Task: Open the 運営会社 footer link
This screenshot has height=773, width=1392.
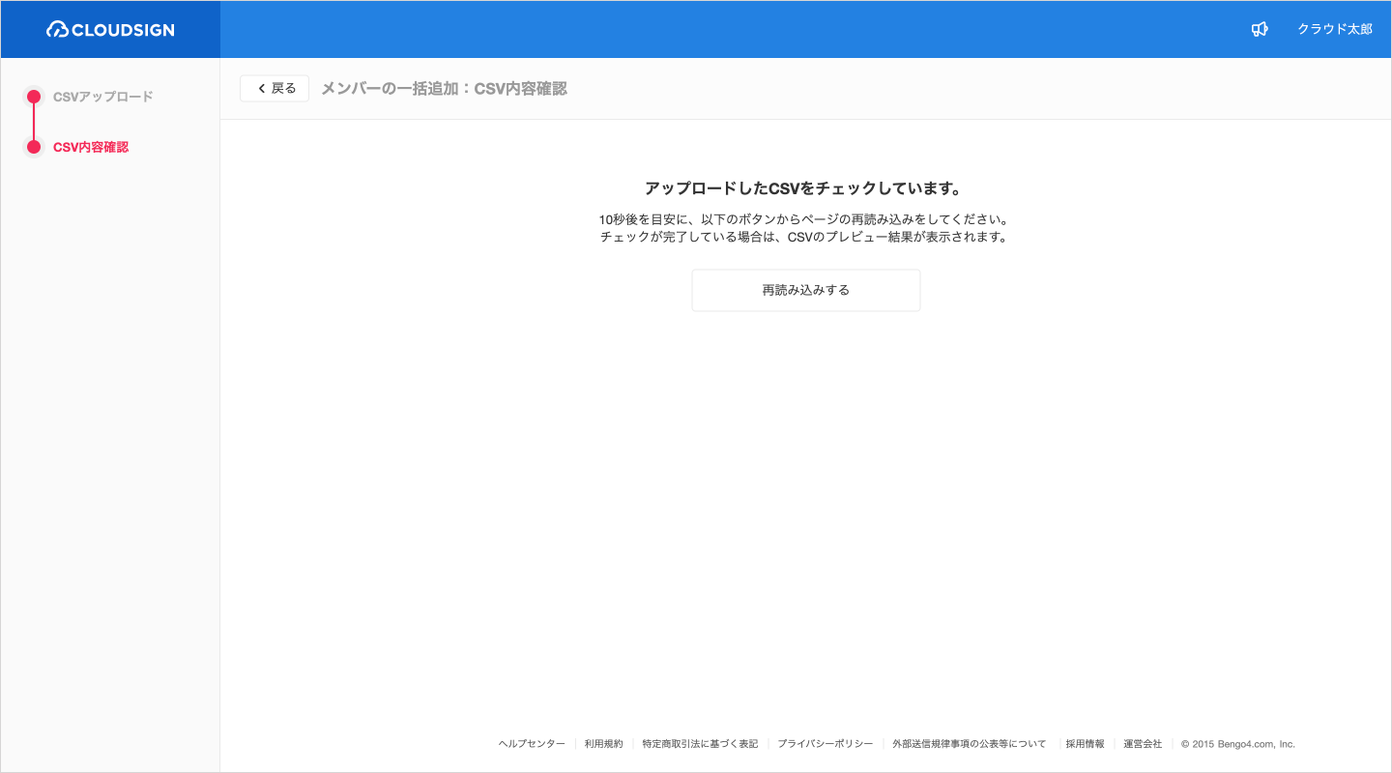Action: coord(1143,744)
